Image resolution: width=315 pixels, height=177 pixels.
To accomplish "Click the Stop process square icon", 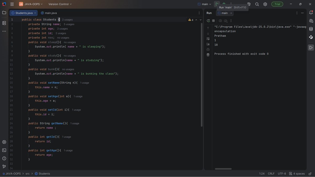I will (213, 21).
